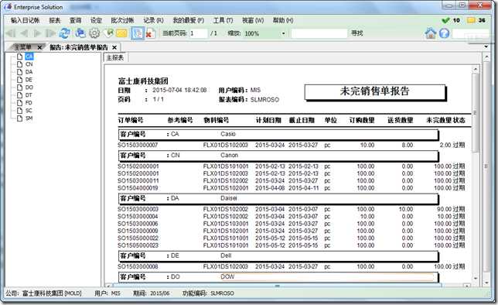Go to the previous page arrow
498x305 pixels.
point(24,33)
